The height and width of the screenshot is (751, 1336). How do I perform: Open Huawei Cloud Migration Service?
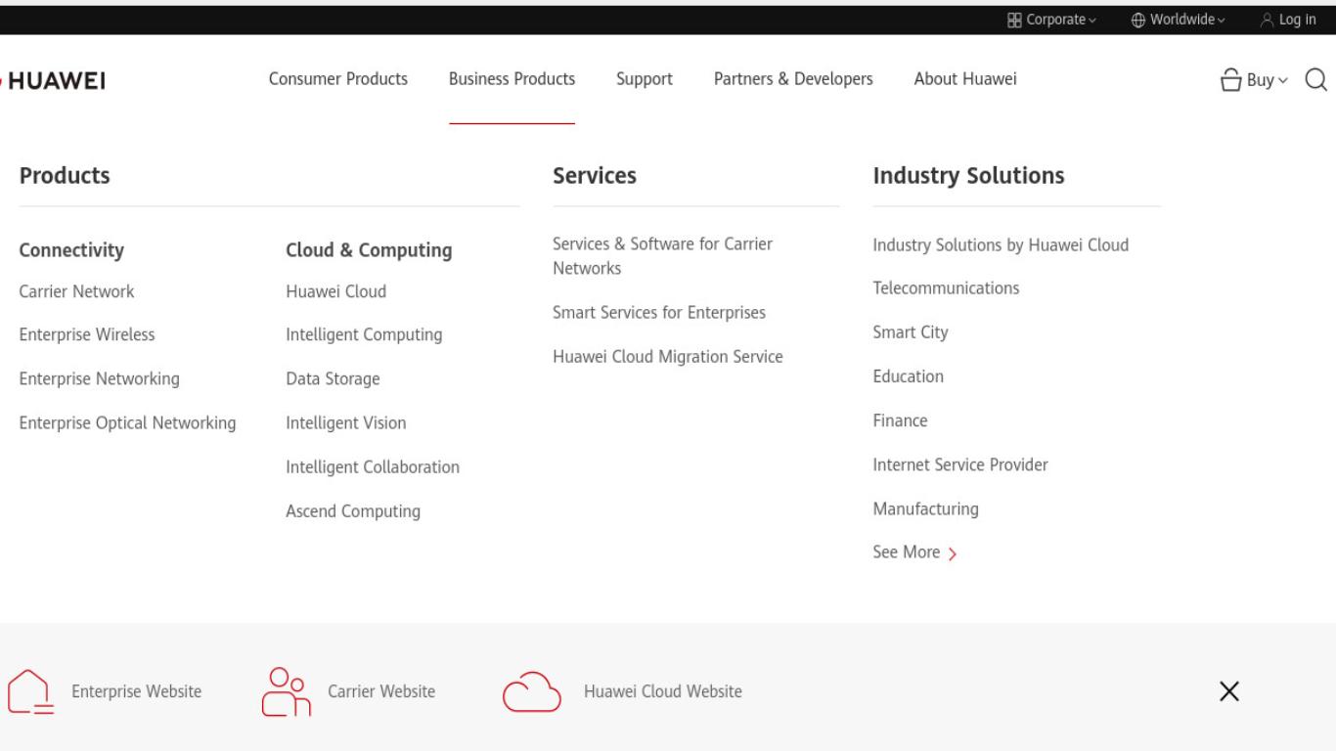point(668,357)
